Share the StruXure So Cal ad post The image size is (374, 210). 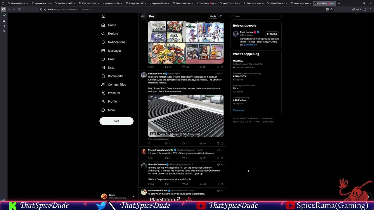(222, 143)
